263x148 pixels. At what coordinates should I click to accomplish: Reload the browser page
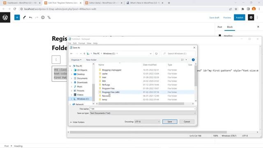click(x=15, y=9)
